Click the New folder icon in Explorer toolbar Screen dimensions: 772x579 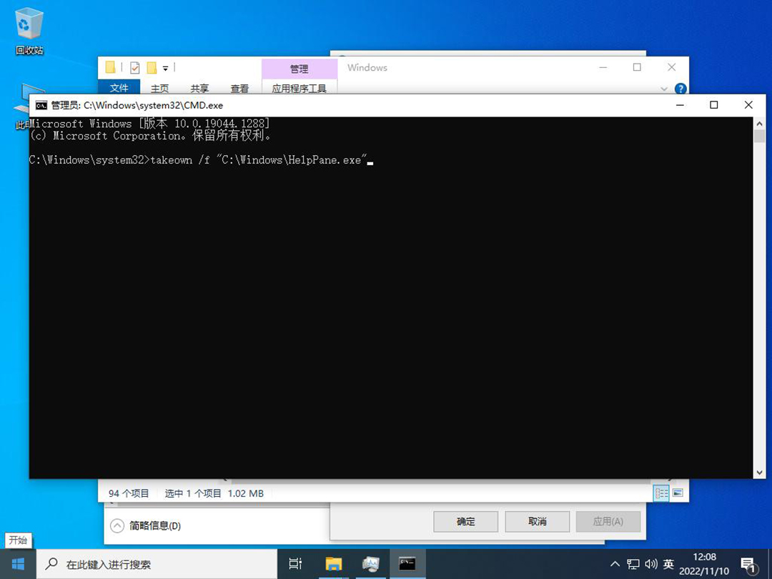click(152, 67)
